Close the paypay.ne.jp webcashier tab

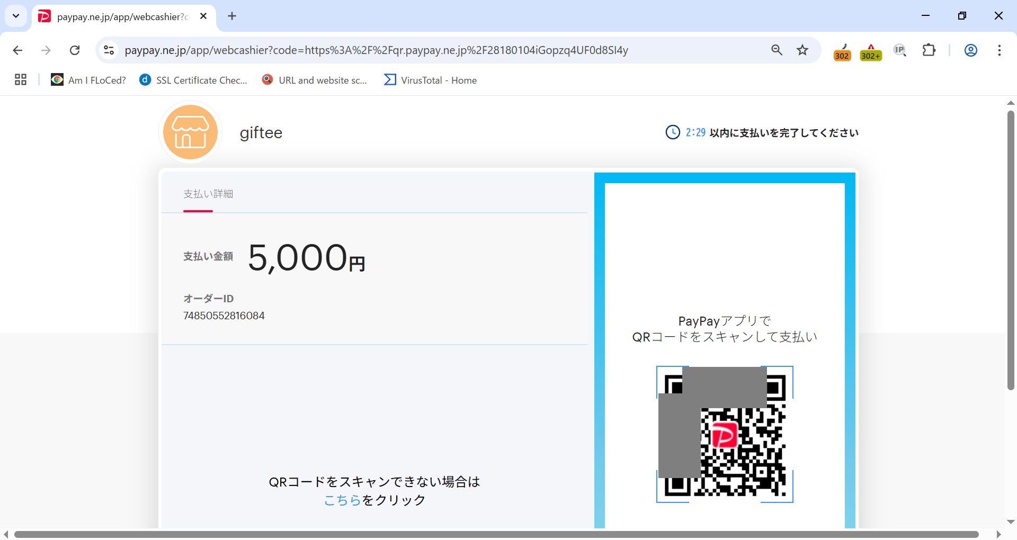(203, 16)
